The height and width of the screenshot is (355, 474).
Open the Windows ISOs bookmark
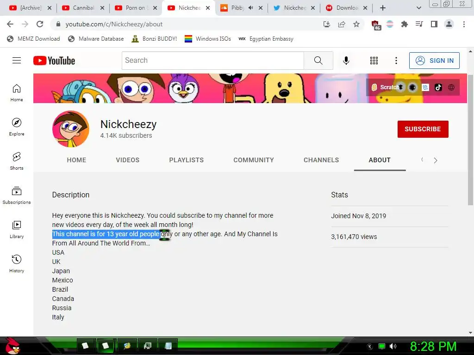(208, 39)
